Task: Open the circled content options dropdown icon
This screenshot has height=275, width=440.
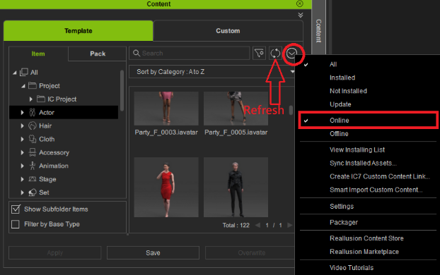Action: 292,53
